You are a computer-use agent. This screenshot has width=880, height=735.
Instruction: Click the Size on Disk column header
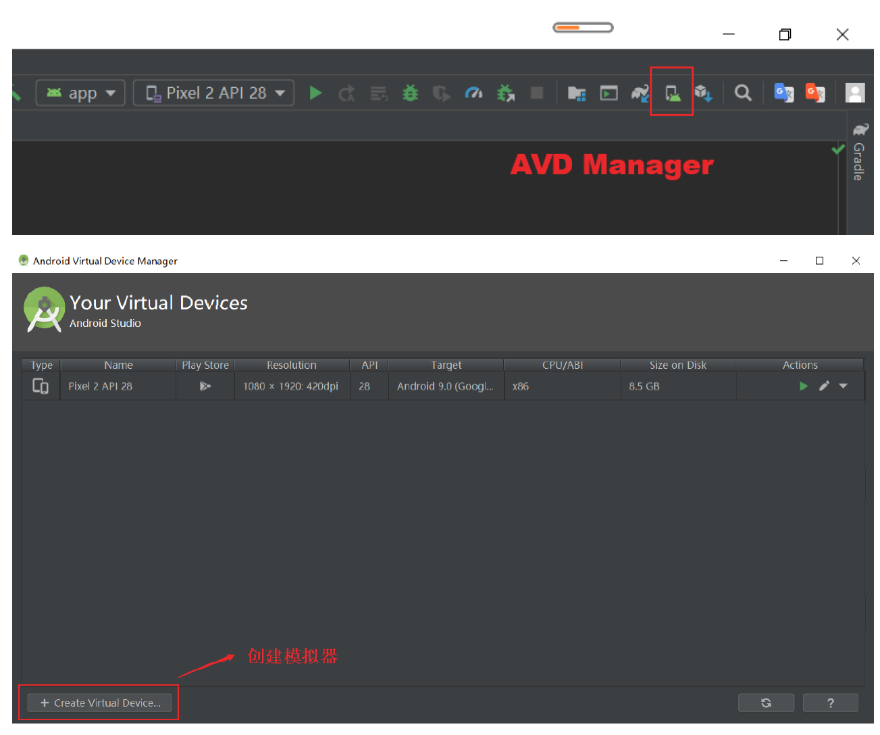[678, 365]
